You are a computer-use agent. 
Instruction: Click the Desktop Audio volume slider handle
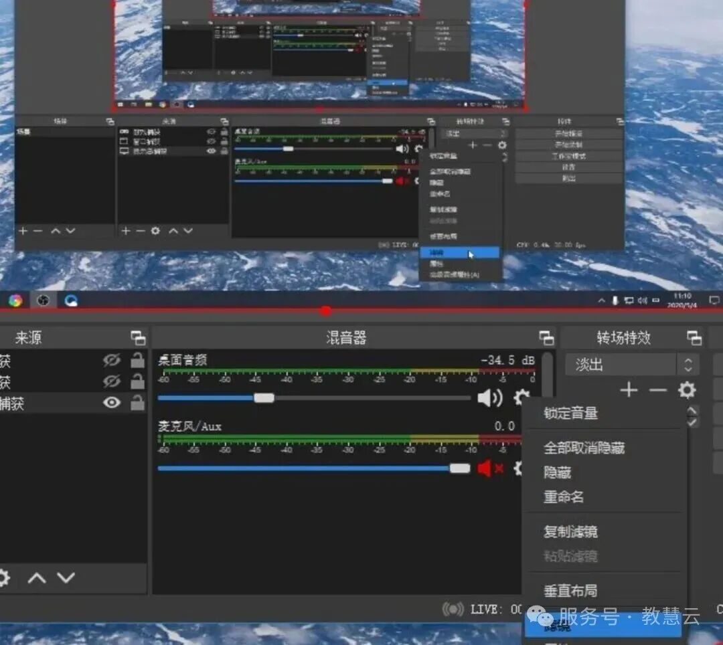264,397
